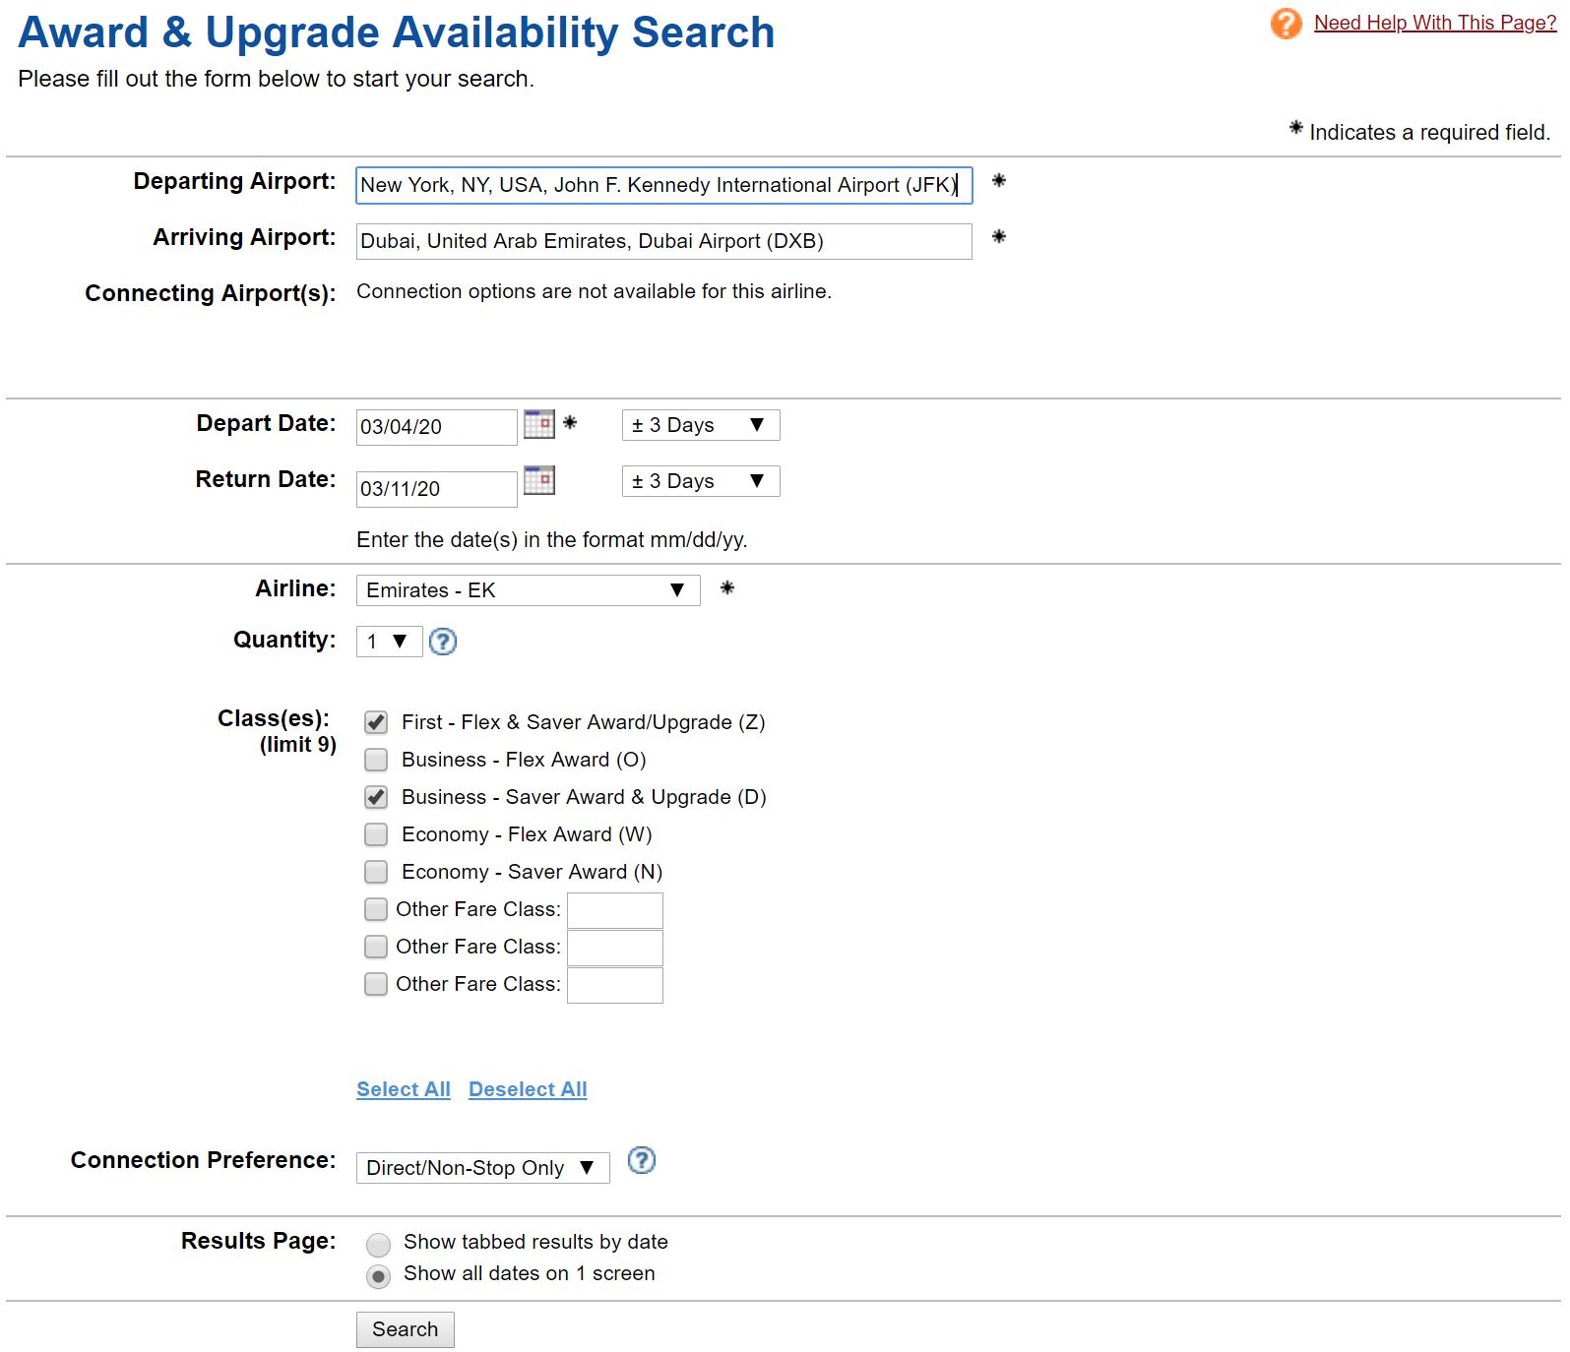This screenshot has width=1570, height=1352.
Task: Click the Connection Preference help icon
Action: pyautogui.click(x=642, y=1161)
